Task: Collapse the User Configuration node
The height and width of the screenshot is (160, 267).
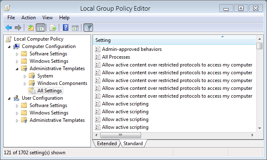Action: click(9, 98)
